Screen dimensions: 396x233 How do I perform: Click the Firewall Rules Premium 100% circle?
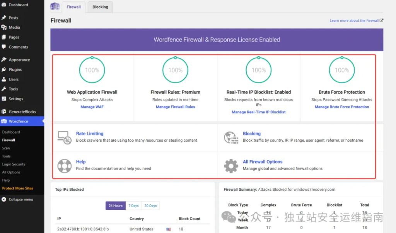175,70
